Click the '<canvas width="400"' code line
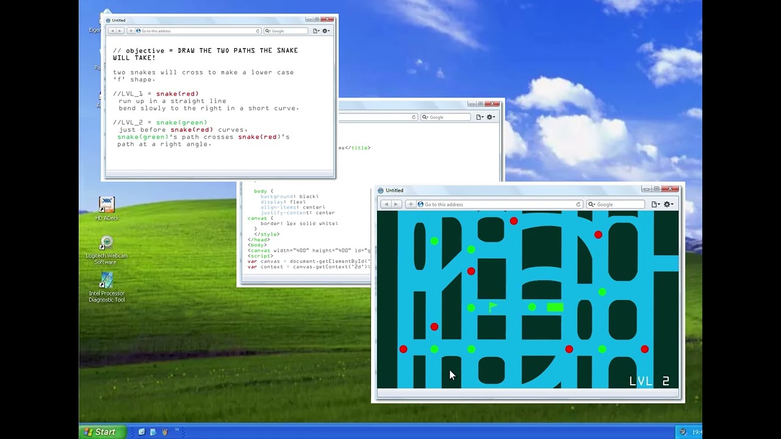This screenshot has width=781, height=439. click(x=308, y=251)
